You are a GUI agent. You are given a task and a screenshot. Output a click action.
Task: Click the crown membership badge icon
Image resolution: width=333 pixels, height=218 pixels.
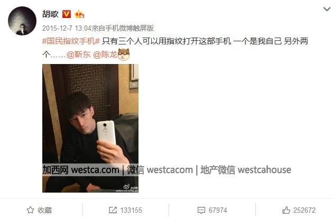coord(79,14)
